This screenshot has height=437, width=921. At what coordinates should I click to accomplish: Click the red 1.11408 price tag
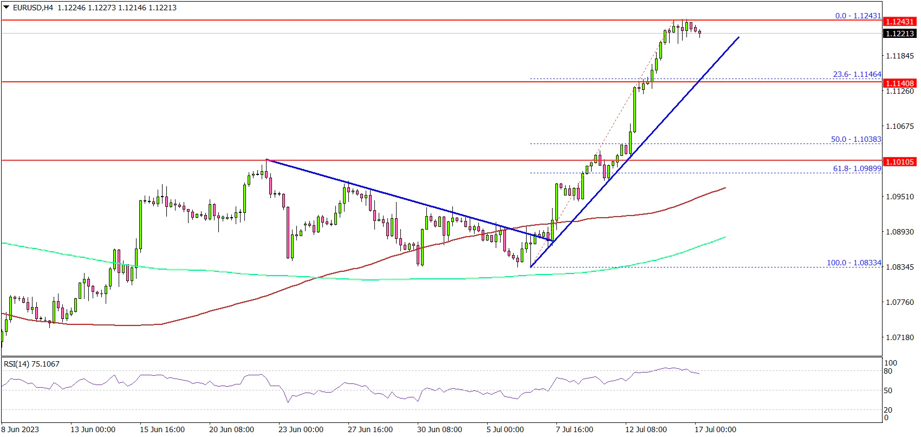(x=899, y=83)
